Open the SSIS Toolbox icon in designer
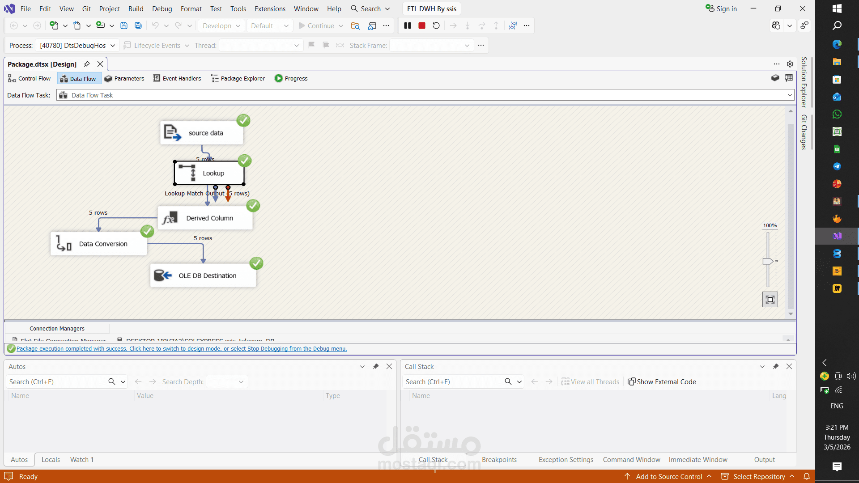This screenshot has width=859, height=483. 775,78
